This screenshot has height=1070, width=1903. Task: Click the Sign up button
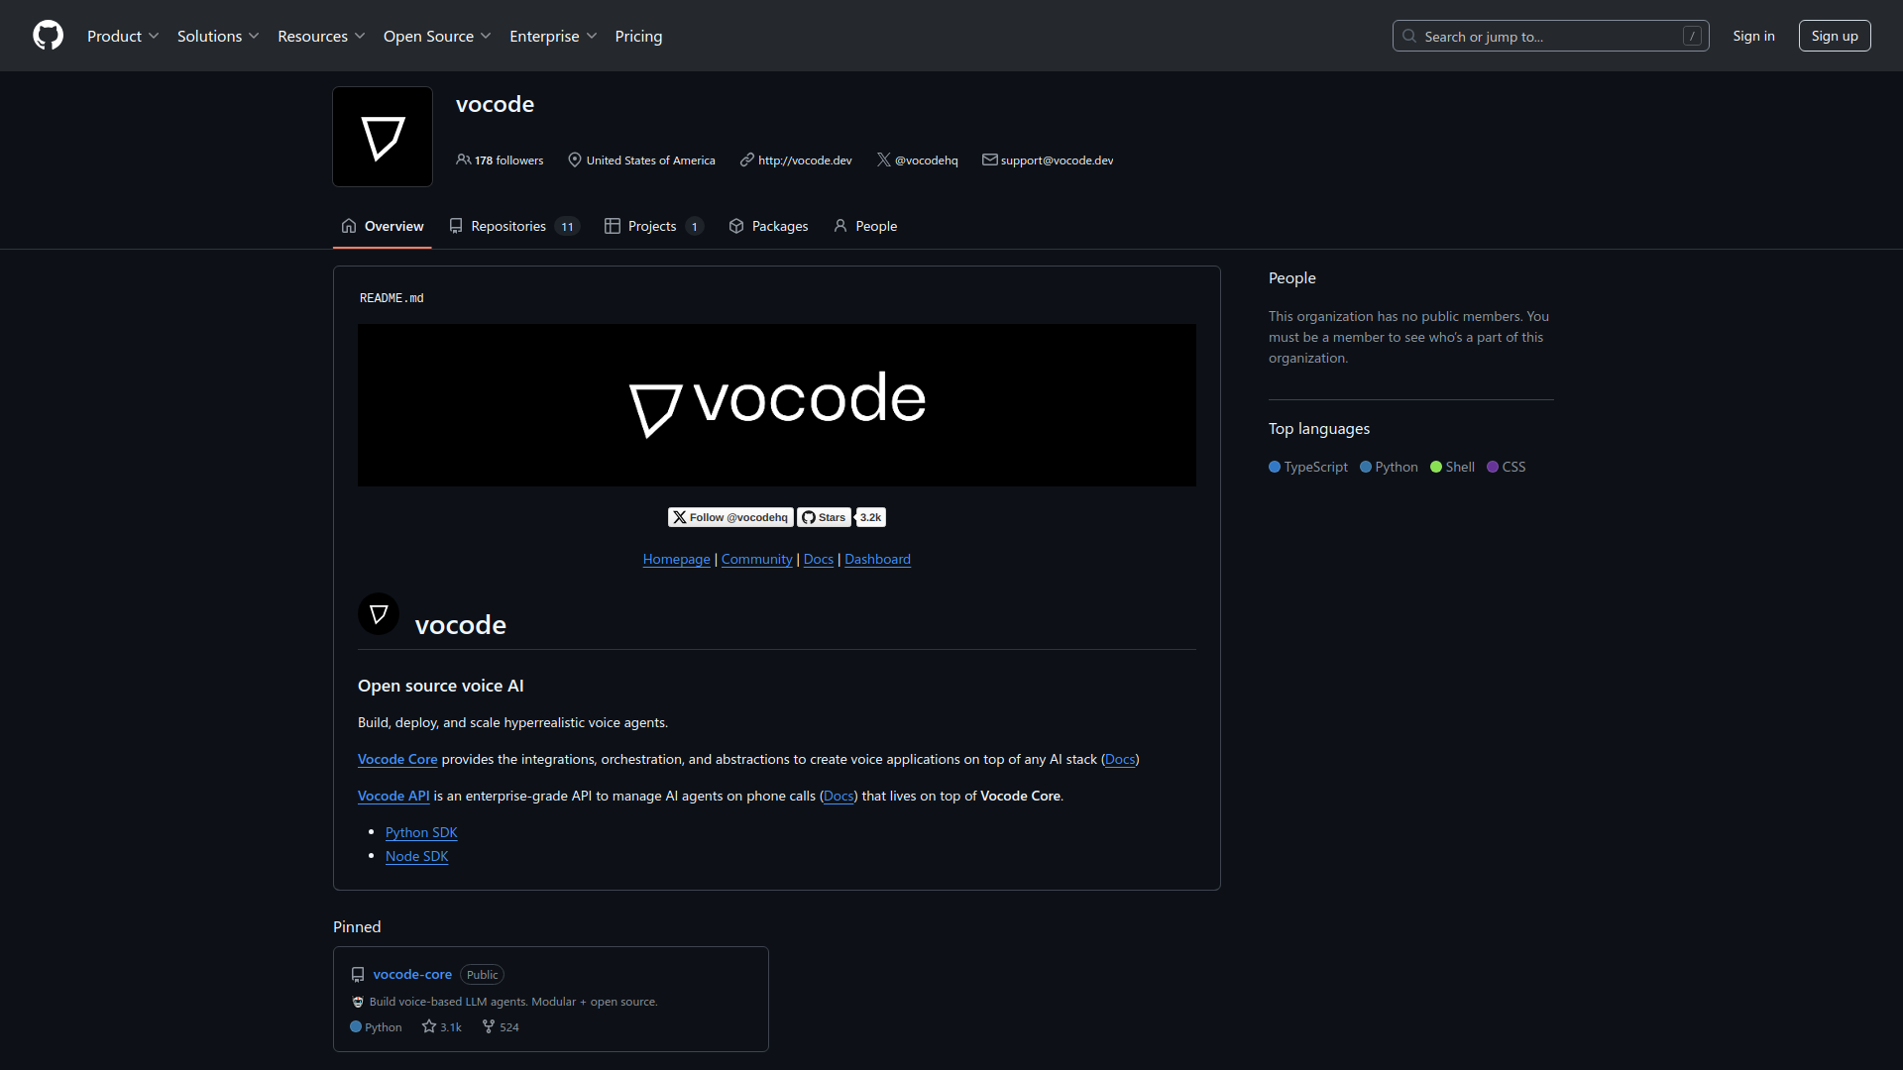1835,36
